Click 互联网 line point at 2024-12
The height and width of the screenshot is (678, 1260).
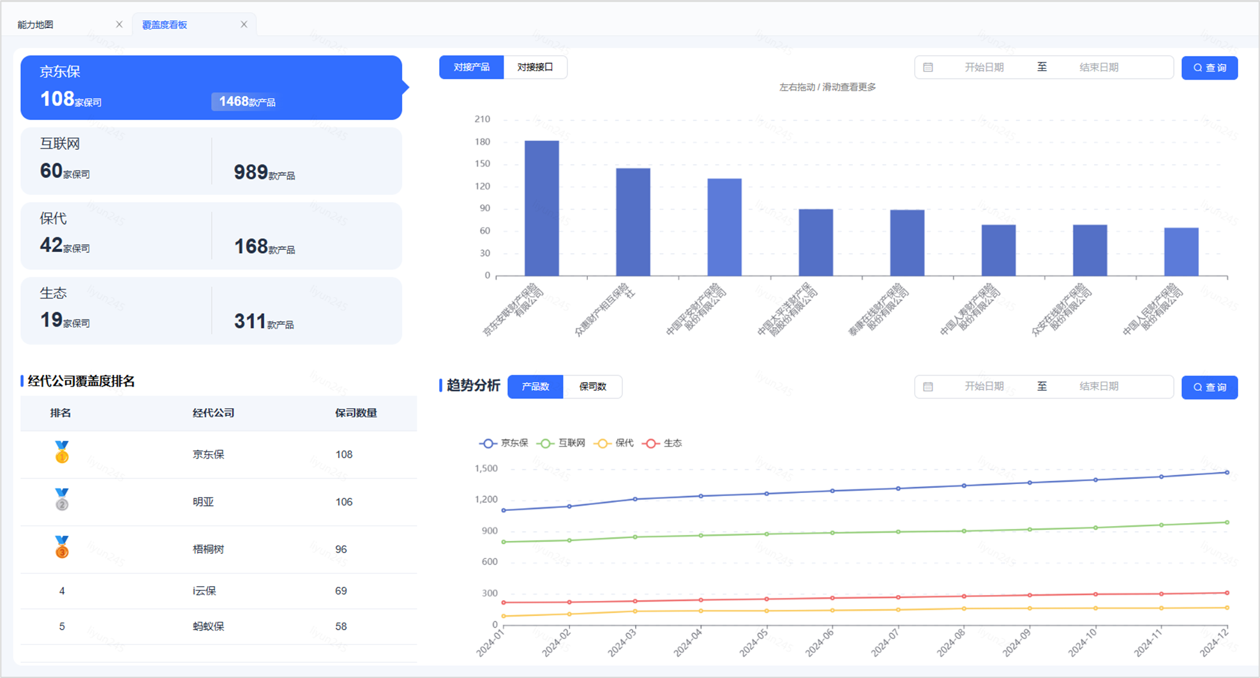[x=1227, y=522]
